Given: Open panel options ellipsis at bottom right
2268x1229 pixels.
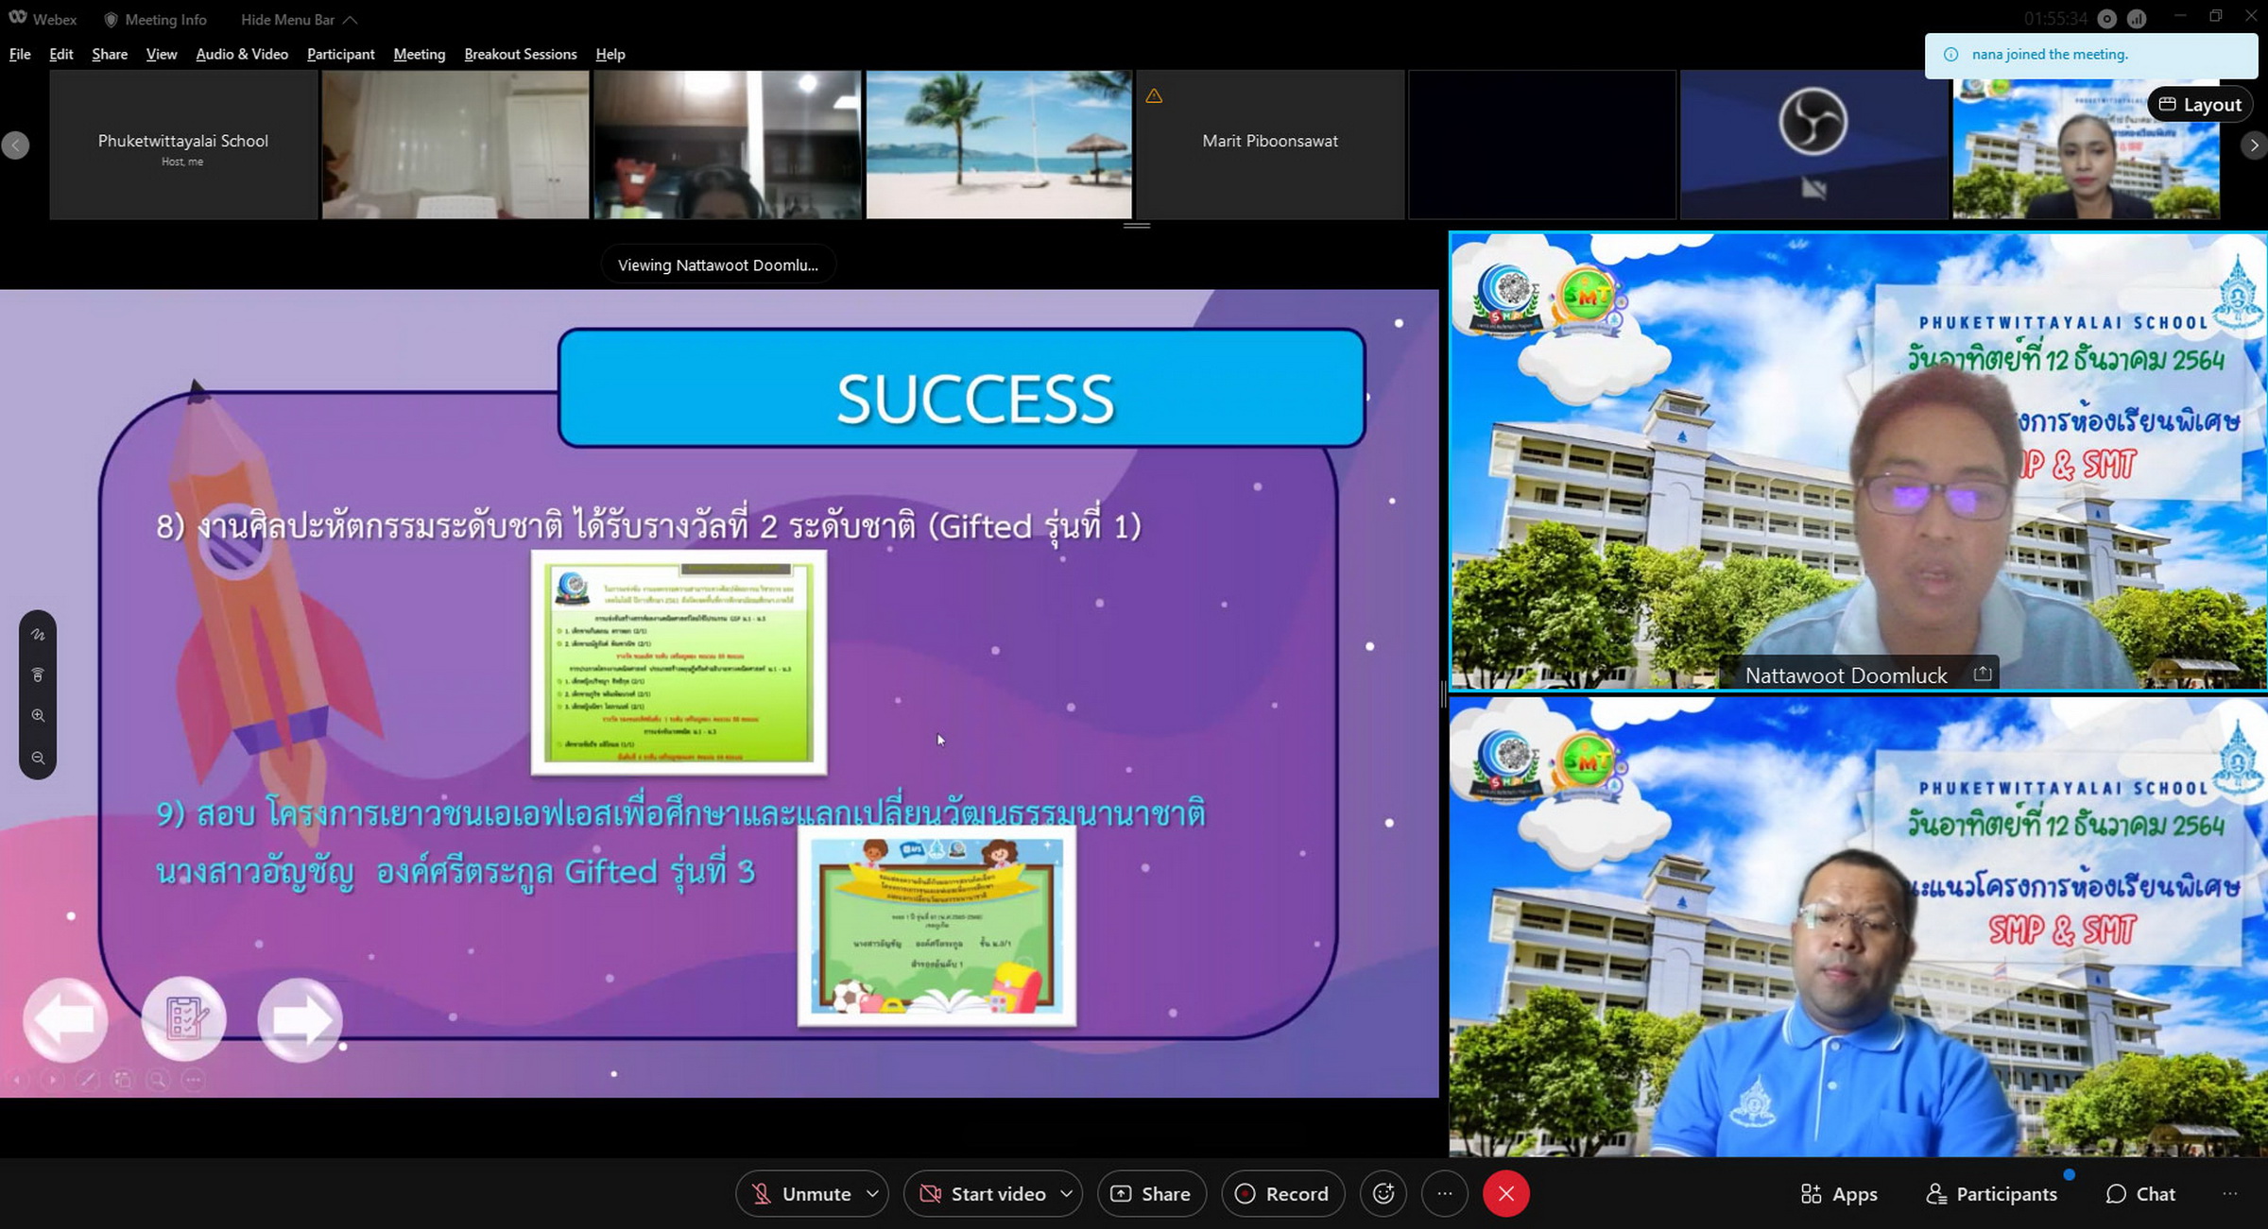Looking at the screenshot, I should (x=2230, y=1194).
